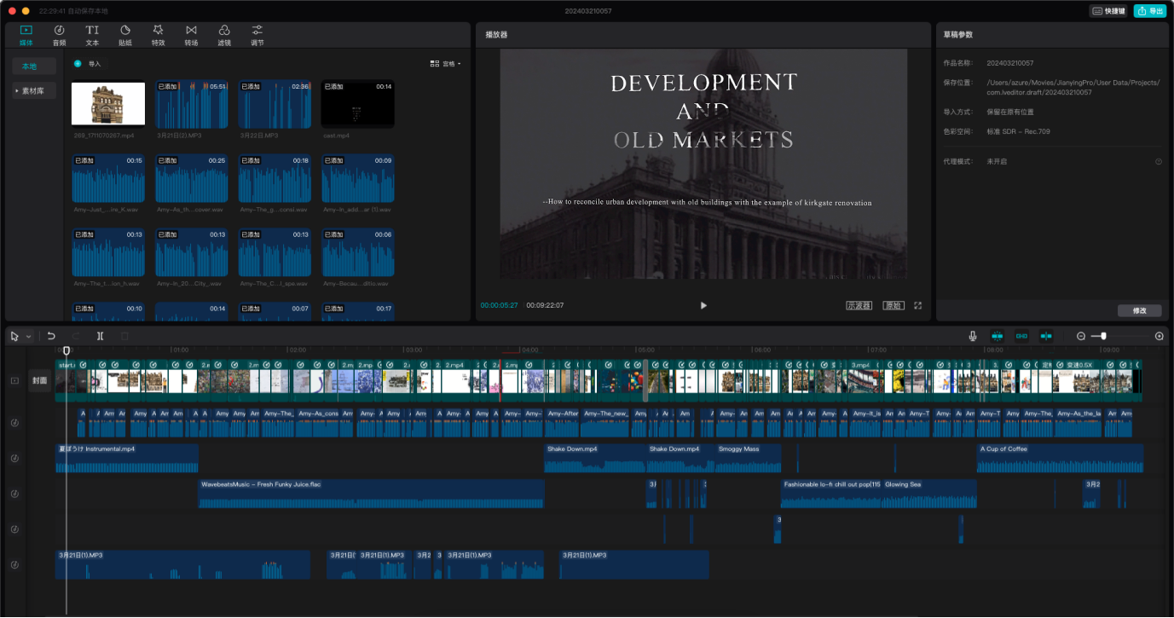This screenshot has height=618, width=1174.
Task: Switch to the 文本 (Text) tab
Action: pyautogui.click(x=92, y=35)
